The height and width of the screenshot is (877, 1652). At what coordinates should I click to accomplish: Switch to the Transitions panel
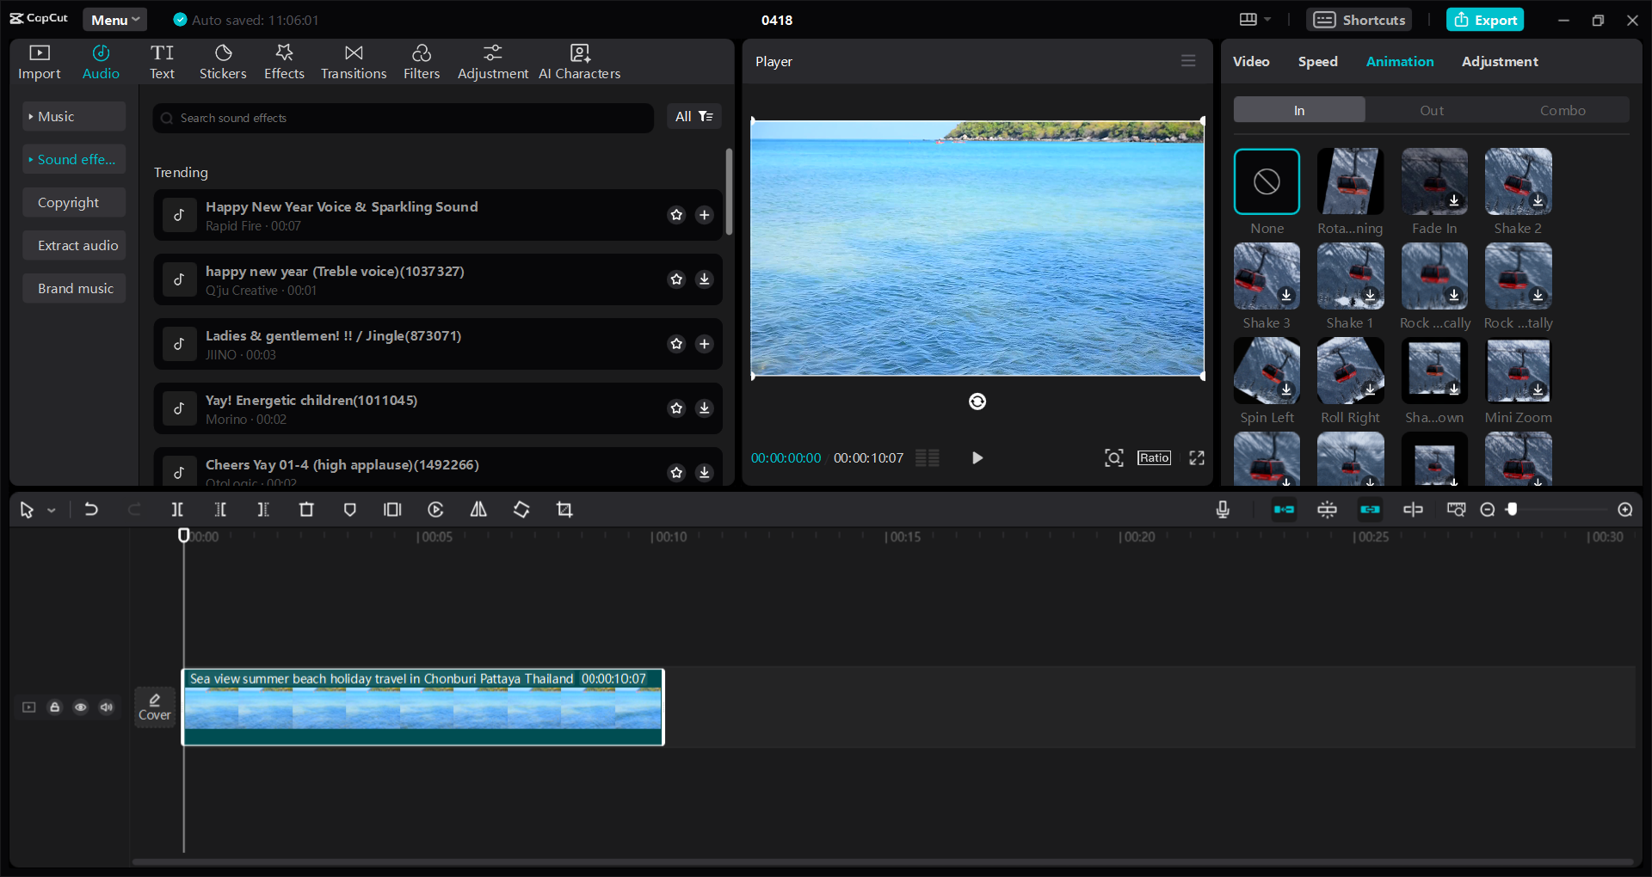(353, 60)
